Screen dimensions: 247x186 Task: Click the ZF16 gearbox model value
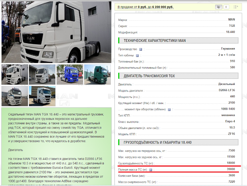[231, 134]
